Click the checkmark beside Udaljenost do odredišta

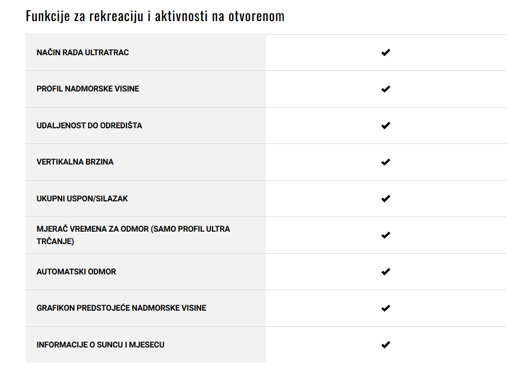(x=386, y=126)
